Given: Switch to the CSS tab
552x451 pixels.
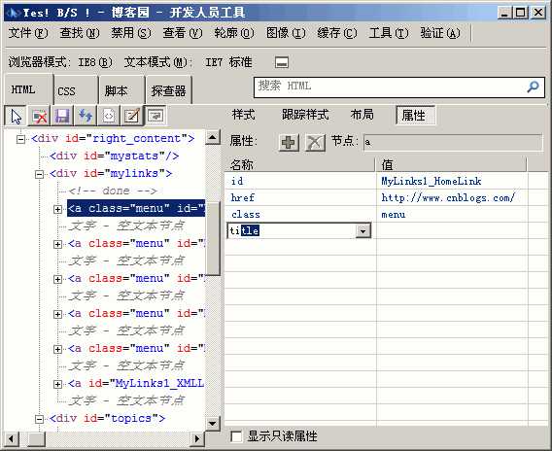Looking at the screenshot, I should click(66, 91).
